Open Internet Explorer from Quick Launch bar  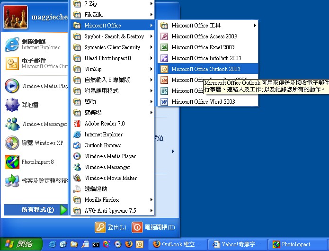point(52,244)
